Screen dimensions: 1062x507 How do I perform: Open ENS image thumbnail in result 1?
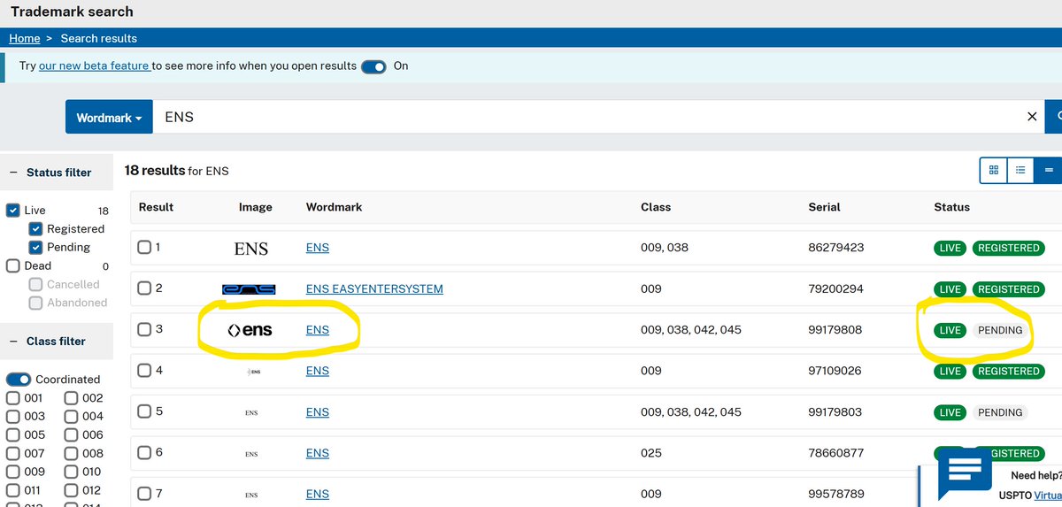[251, 249]
